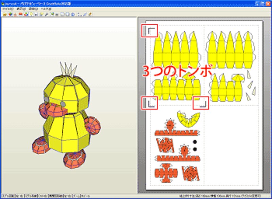Viewport: 272px width, 199px height.
Task: Open the Help (ヘルプ) menu
Action: point(46,9)
